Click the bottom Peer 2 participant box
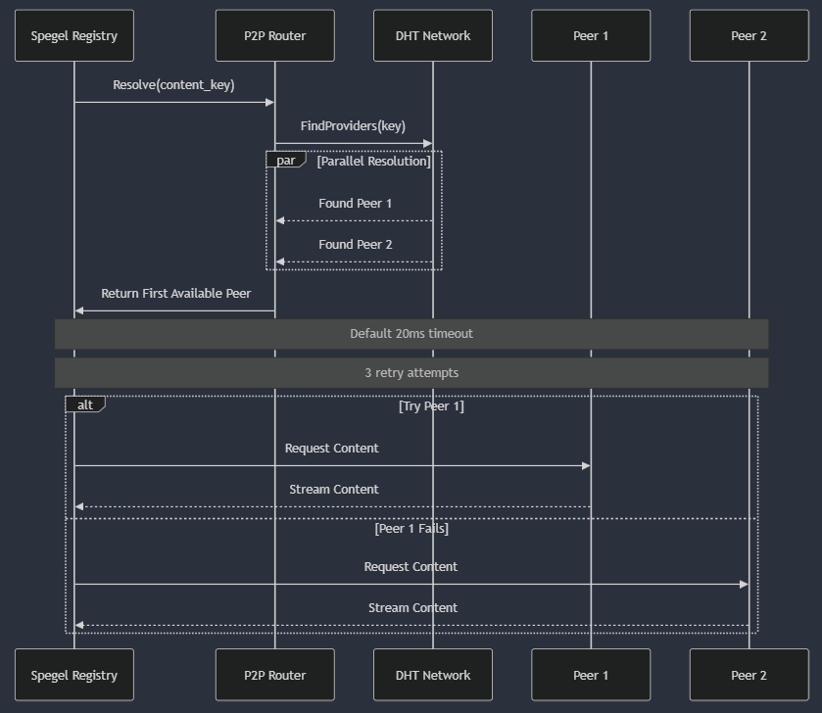This screenshot has height=713, width=822. coord(749,675)
